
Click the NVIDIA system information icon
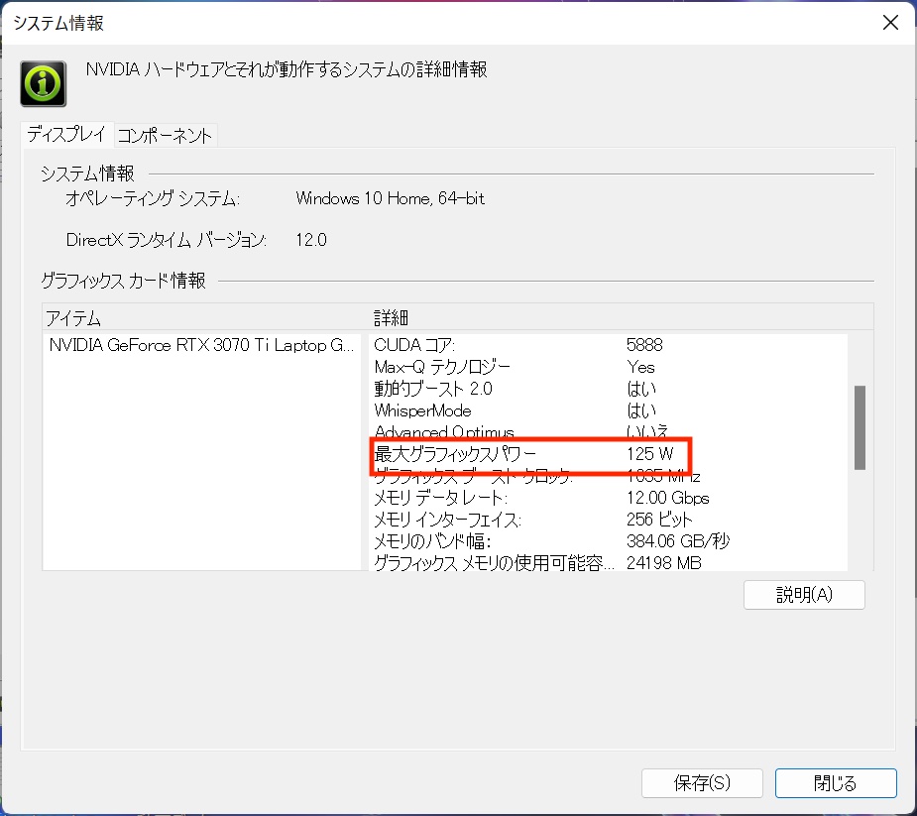(x=44, y=83)
